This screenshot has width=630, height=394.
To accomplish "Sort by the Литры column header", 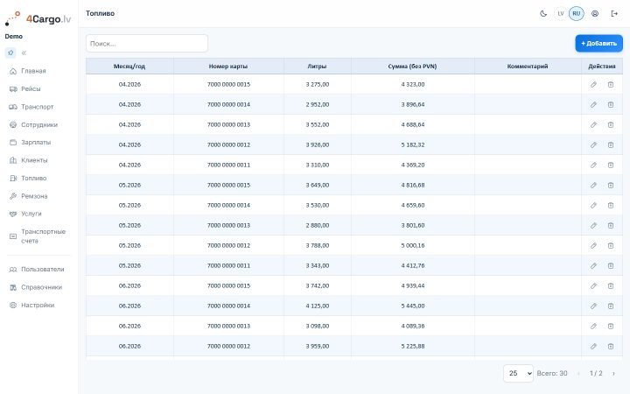I will tap(317, 67).
